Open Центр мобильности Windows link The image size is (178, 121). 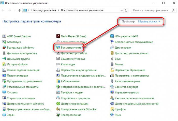point(25,104)
